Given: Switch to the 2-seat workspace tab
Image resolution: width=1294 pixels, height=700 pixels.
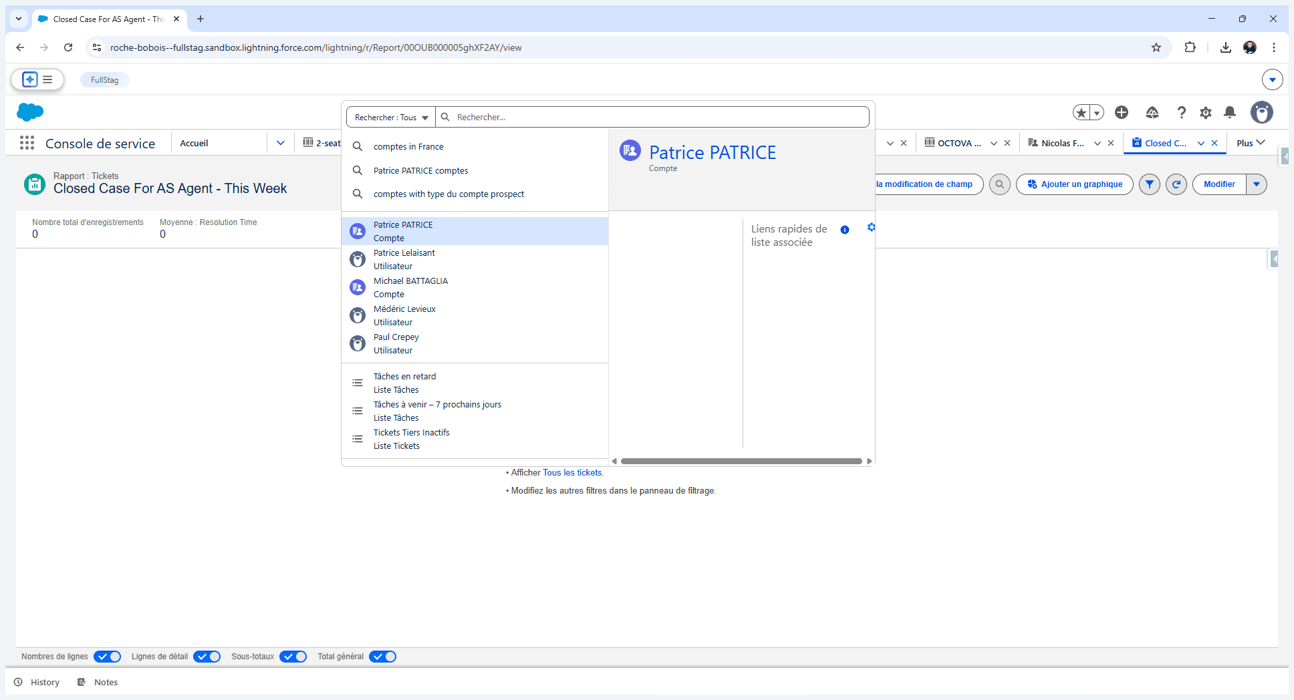Looking at the screenshot, I should [321, 143].
